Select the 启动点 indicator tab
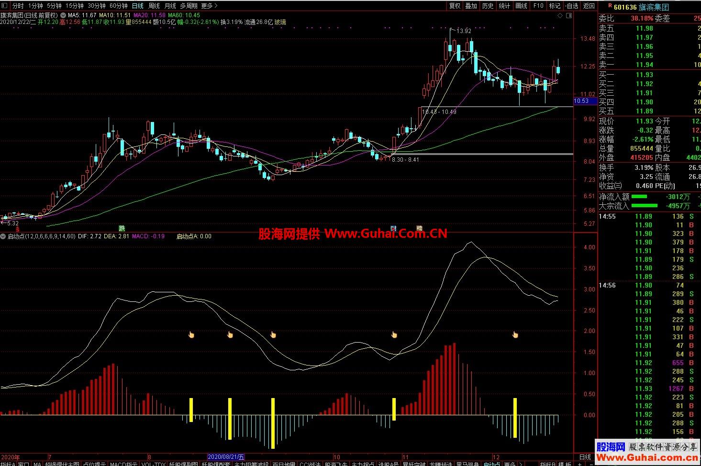The width and height of the screenshot is (701, 466). 492,464
